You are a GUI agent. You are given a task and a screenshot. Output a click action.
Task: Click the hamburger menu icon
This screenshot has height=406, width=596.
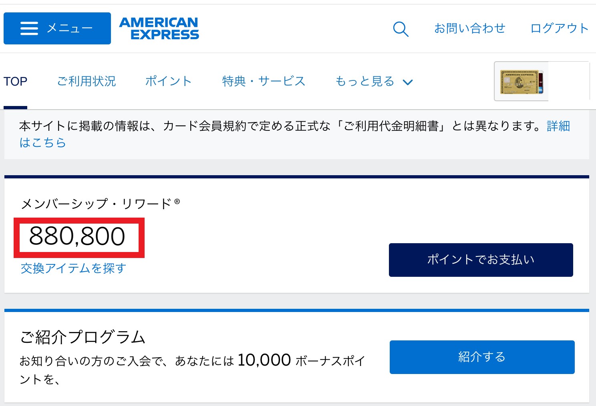tap(29, 28)
